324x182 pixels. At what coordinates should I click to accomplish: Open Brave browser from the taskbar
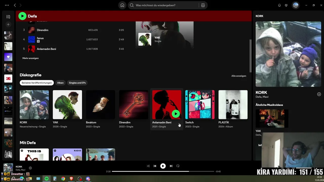(71, 179)
